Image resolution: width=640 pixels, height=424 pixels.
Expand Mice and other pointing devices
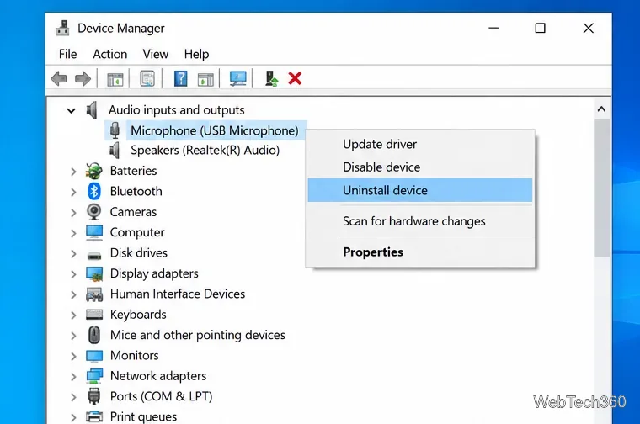pos(73,336)
